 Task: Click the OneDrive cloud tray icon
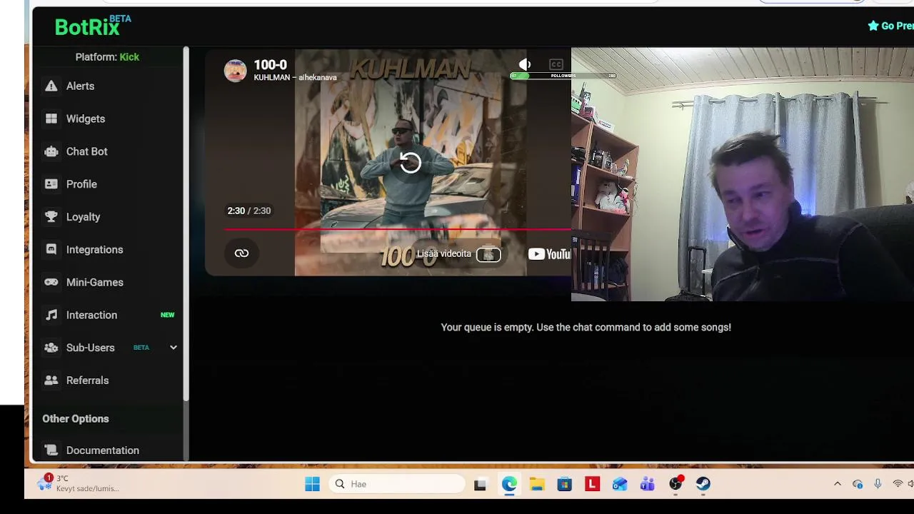click(x=858, y=484)
